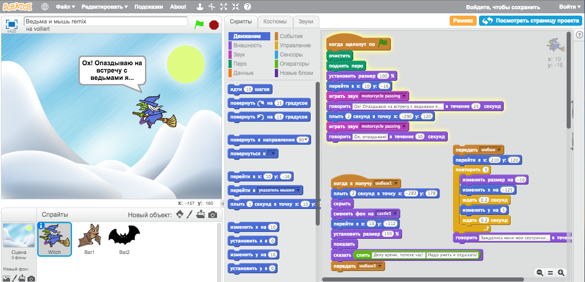
Task: Click the идти 10 шагов block
Action: tap(251, 89)
